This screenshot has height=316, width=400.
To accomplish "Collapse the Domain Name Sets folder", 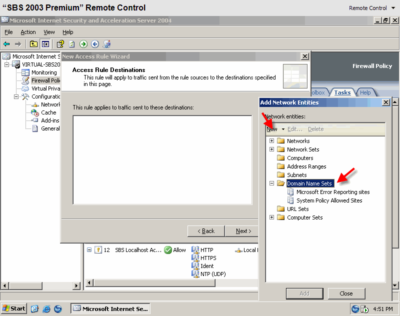I will tap(271, 183).
